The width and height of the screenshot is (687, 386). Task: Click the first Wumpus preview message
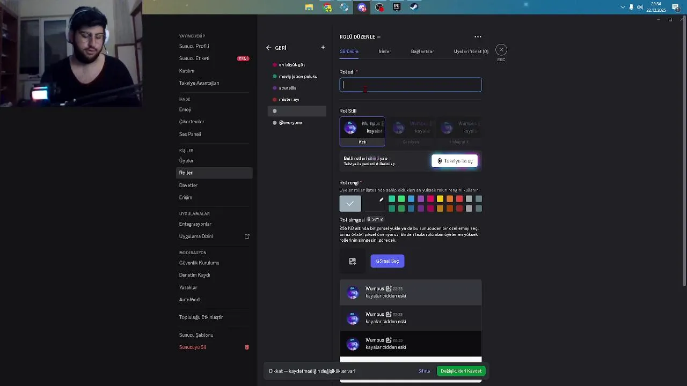(411, 293)
